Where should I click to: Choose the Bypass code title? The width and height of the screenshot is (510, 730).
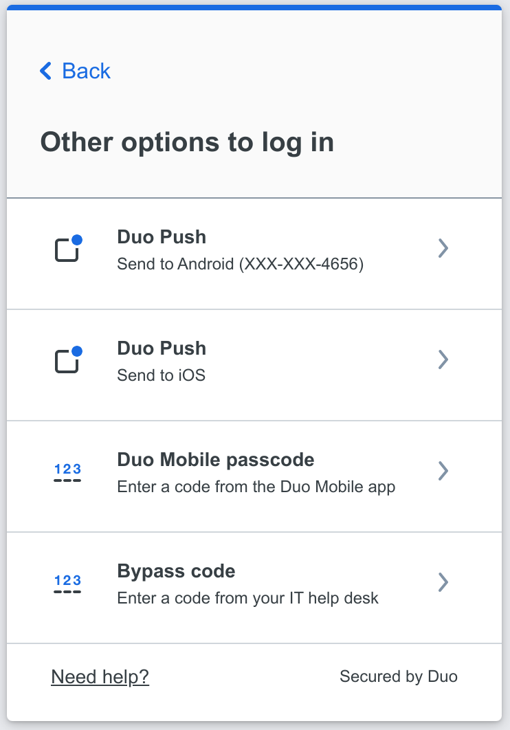click(177, 572)
